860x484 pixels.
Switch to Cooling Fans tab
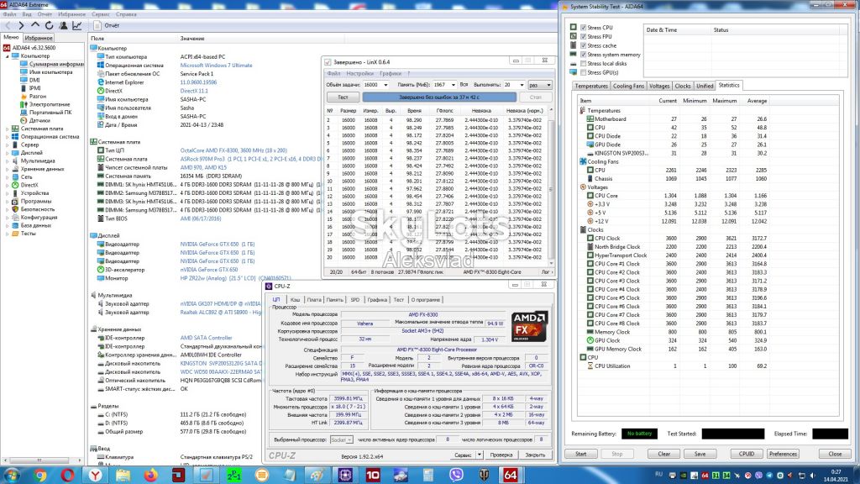(x=628, y=87)
